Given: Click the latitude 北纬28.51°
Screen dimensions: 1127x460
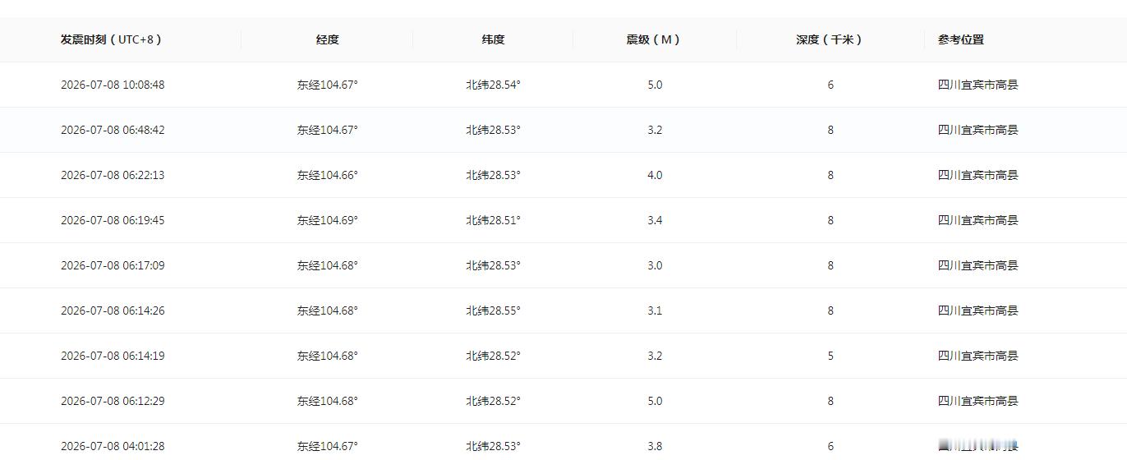Looking at the screenshot, I should coord(493,220).
